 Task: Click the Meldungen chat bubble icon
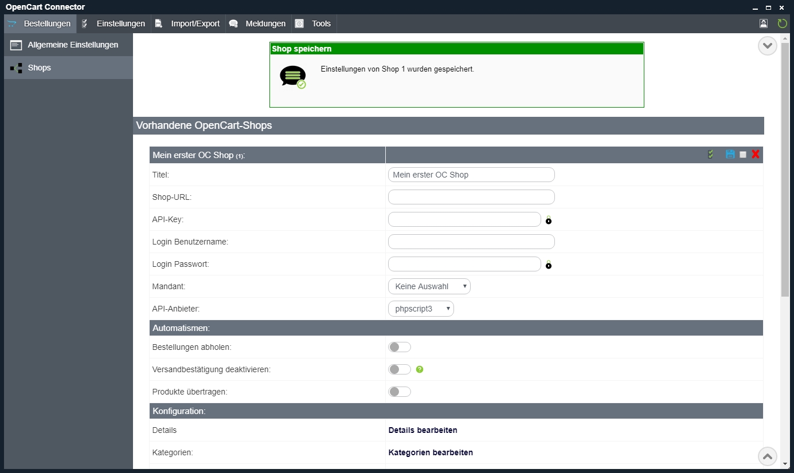click(x=233, y=23)
